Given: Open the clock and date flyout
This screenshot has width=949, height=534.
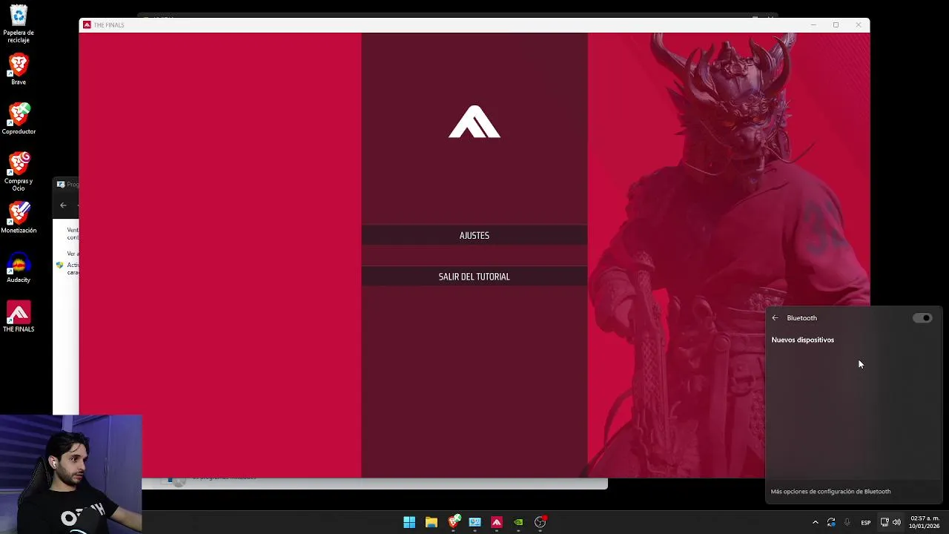Looking at the screenshot, I should click(925, 522).
